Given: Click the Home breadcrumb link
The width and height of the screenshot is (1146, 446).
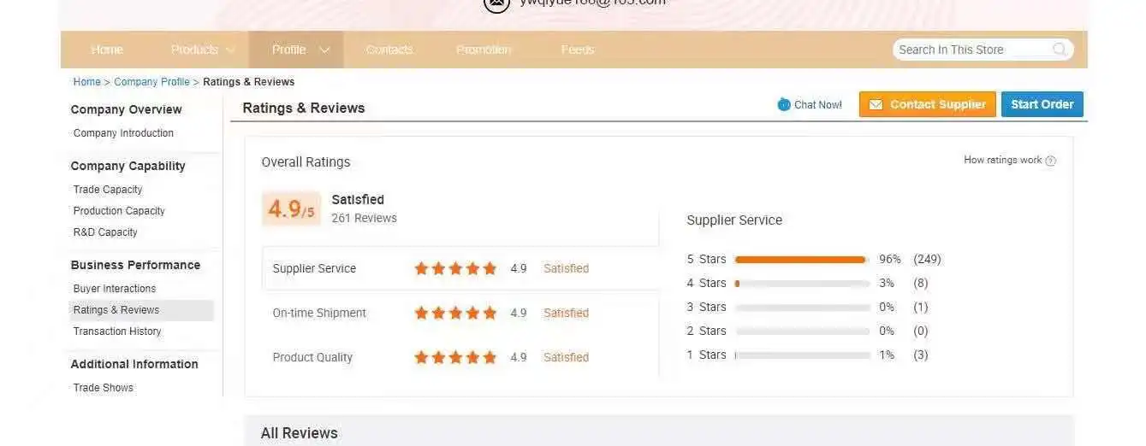Looking at the screenshot, I should tap(86, 82).
